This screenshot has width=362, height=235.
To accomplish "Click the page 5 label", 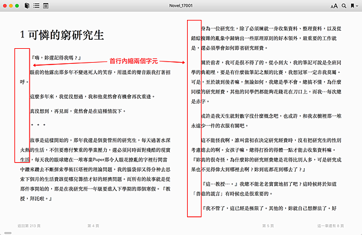I will (x=268, y=226).
